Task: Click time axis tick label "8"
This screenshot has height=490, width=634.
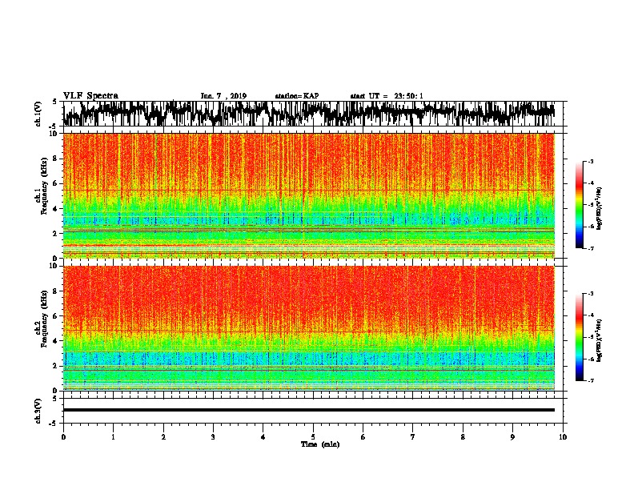Action: click(463, 437)
